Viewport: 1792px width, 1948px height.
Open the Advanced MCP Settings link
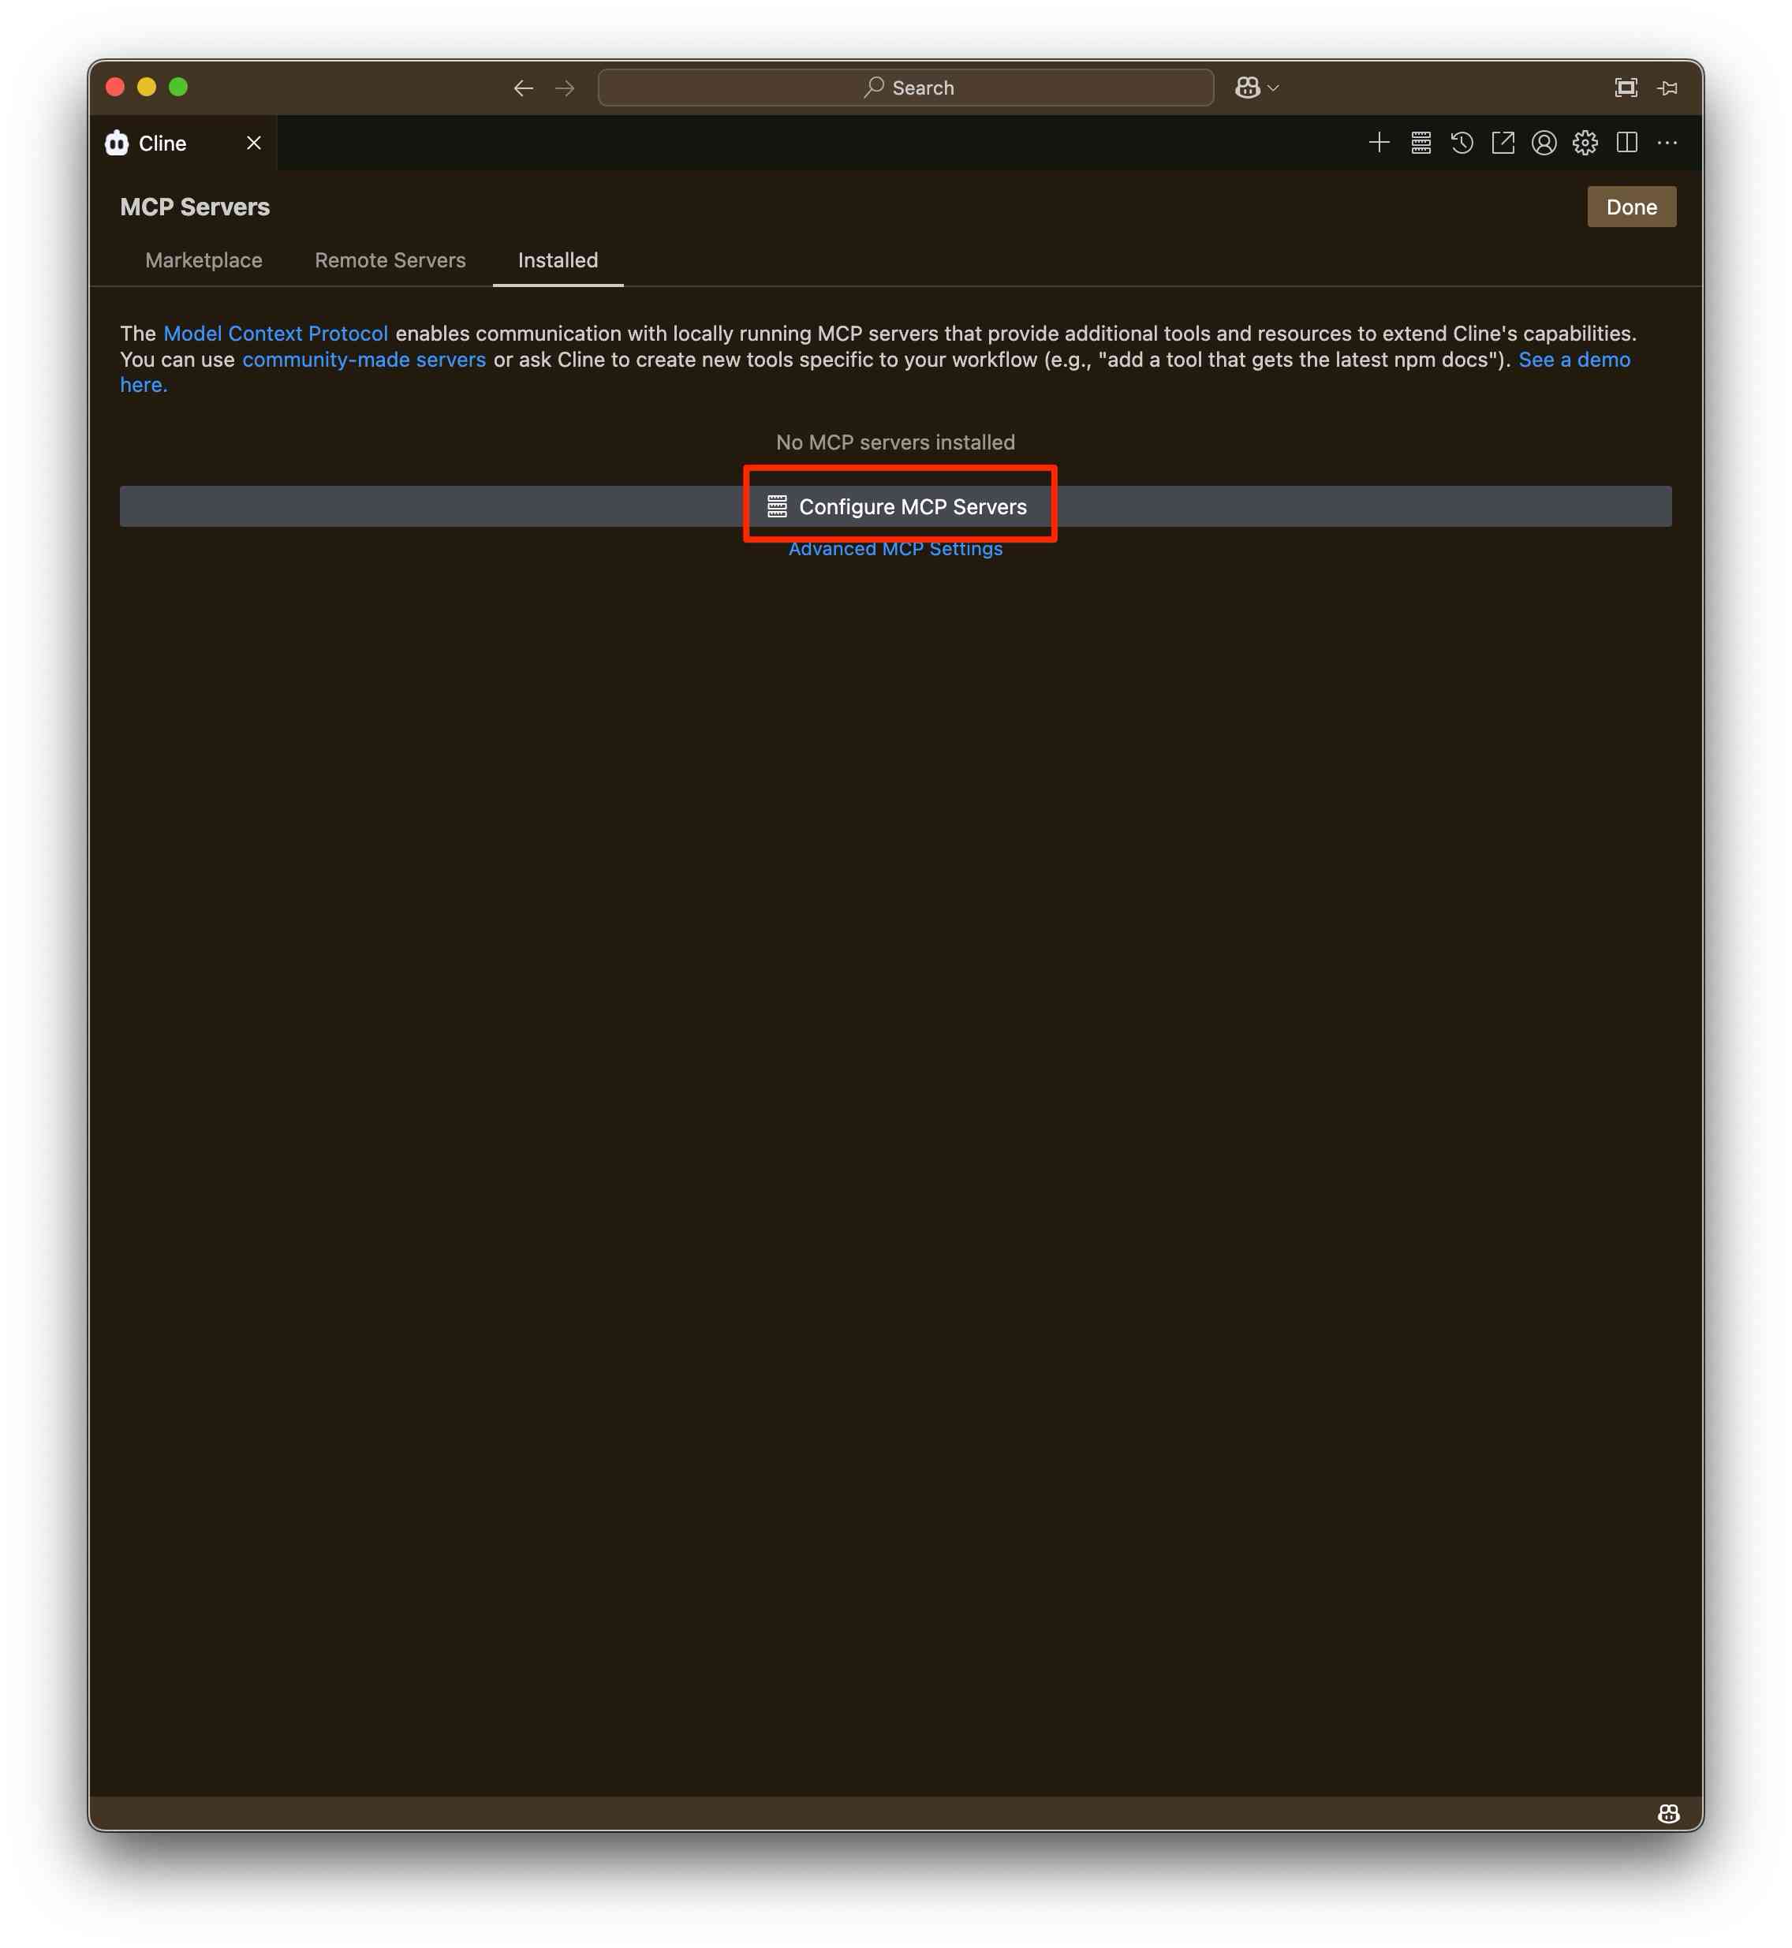(895, 550)
